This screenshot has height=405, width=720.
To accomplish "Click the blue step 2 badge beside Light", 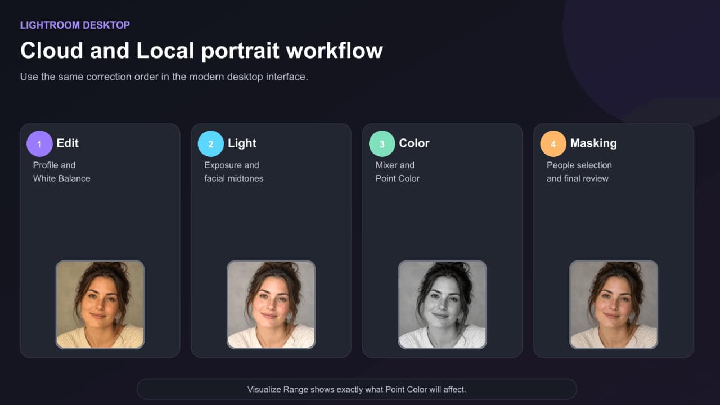I will [x=211, y=144].
